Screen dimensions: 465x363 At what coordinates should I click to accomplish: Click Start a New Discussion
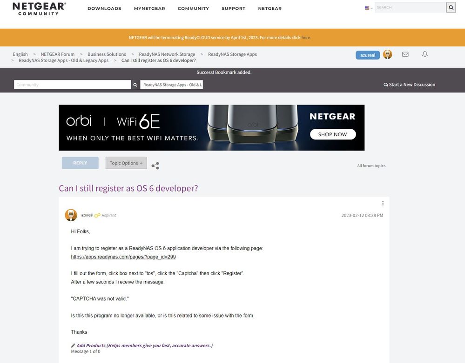409,85
